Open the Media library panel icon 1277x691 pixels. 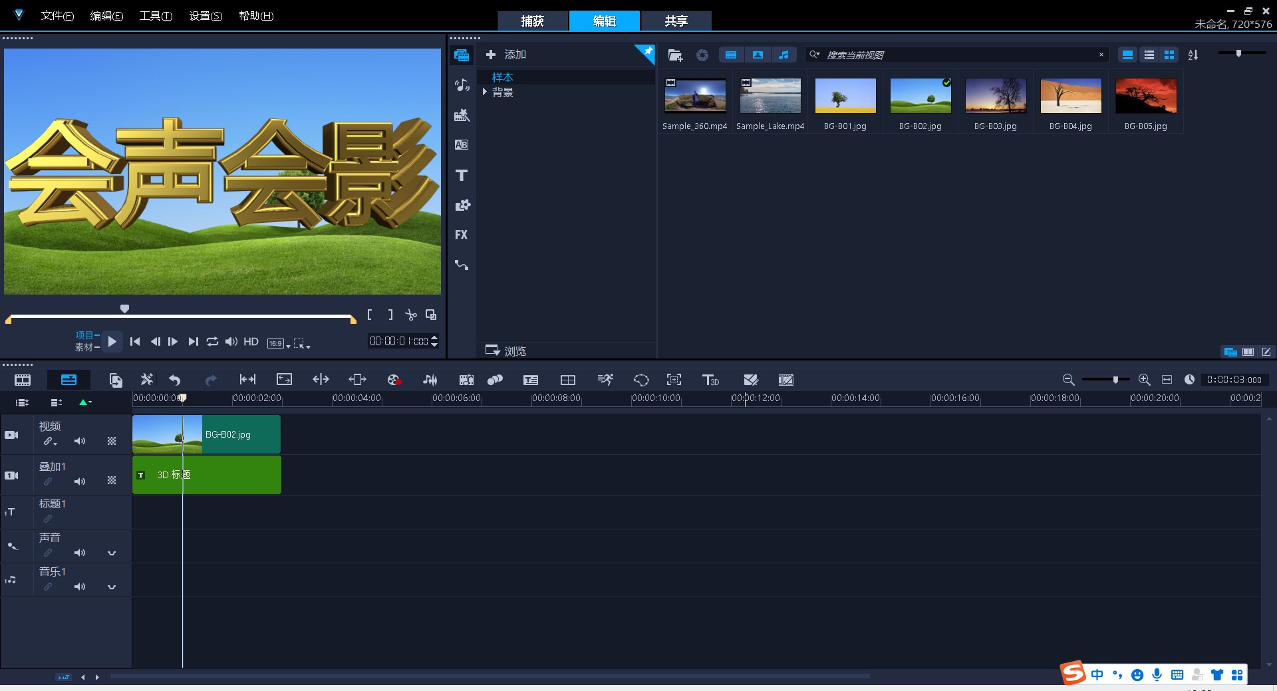pyautogui.click(x=462, y=55)
